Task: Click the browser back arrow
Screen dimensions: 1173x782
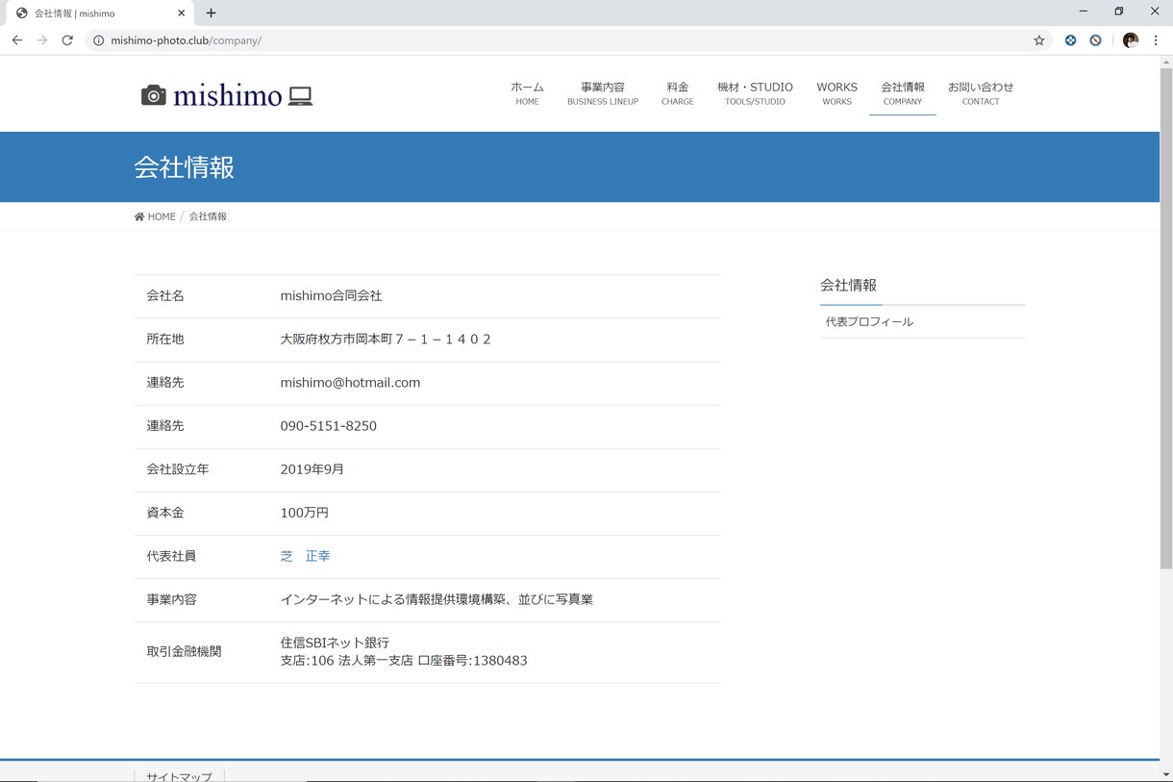Action: click(x=16, y=40)
